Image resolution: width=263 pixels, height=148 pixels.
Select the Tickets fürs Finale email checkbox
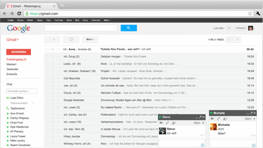click(47, 49)
